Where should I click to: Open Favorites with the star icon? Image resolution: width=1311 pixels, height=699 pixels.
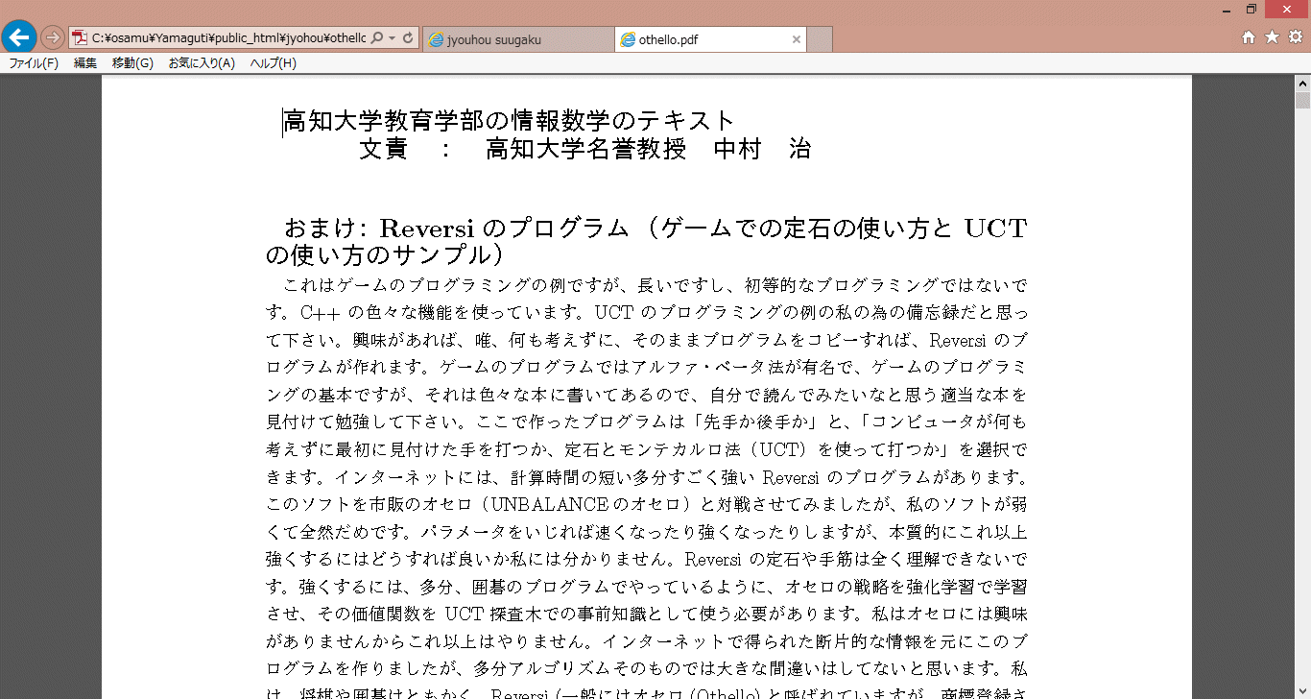[x=1272, y=37]
